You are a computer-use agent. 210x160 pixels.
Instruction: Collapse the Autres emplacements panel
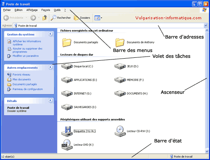(x=50, y=67)
